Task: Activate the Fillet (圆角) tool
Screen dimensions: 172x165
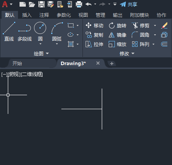Action: 140,35
